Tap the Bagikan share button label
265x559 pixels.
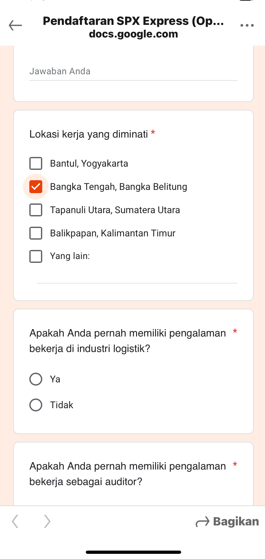(x=236, y=522)
